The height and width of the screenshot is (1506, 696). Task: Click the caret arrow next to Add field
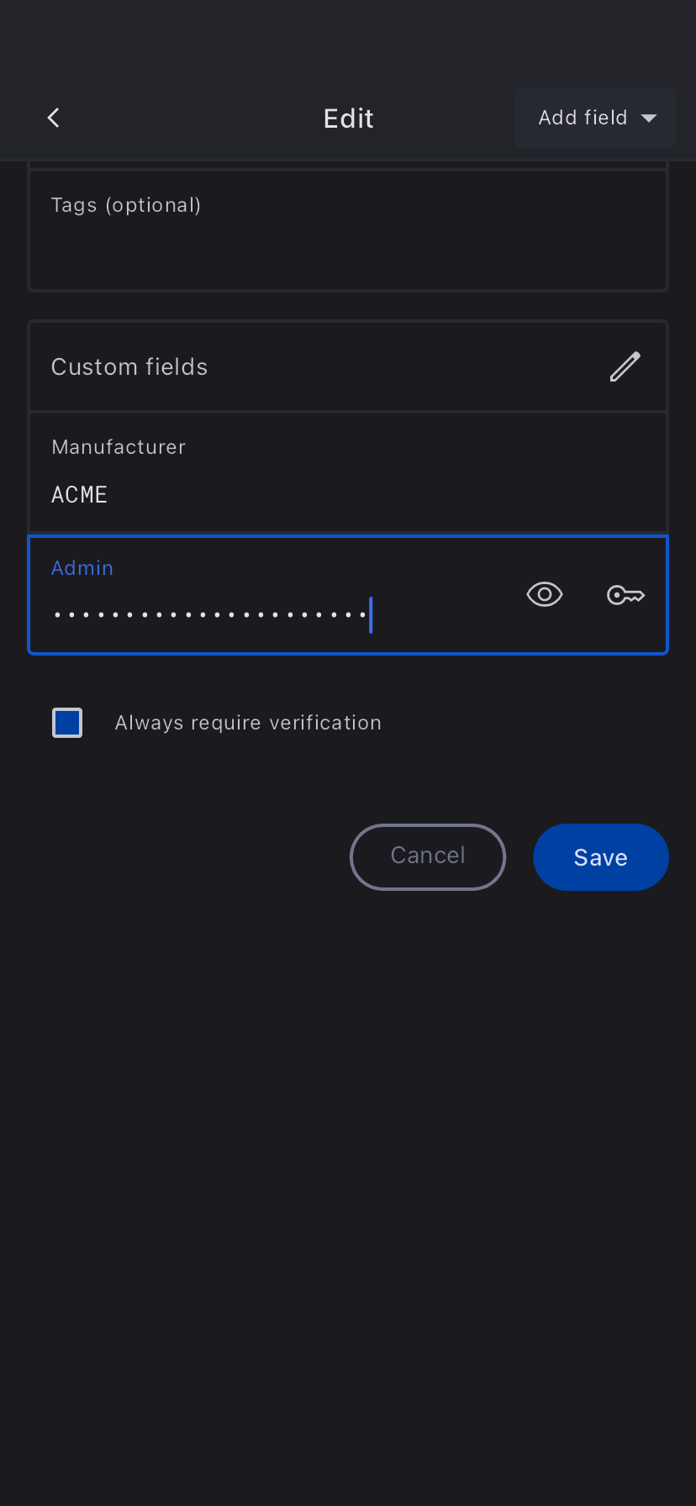pyautogui.click(x=649, y=118)
